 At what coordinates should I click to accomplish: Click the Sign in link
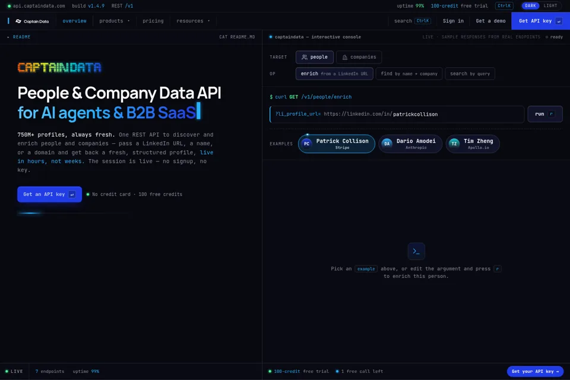tap(453, 21)
